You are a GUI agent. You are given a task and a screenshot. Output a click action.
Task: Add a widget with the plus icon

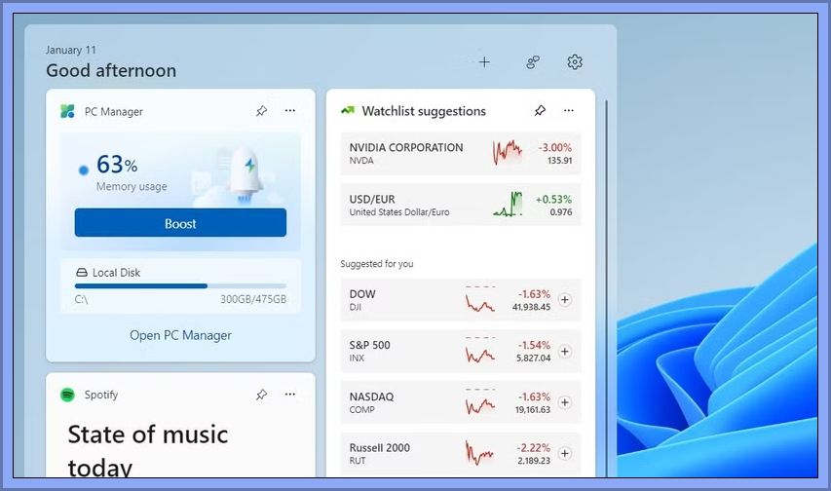[484, 62]
